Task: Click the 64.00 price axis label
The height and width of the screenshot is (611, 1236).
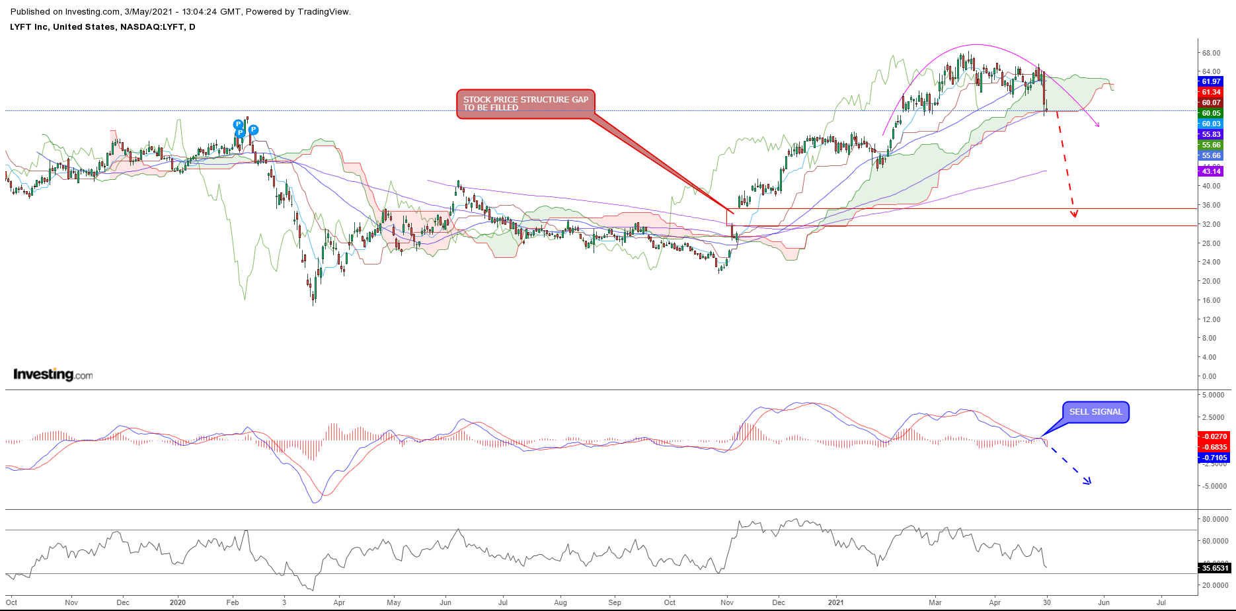Action: [1211, 72]
